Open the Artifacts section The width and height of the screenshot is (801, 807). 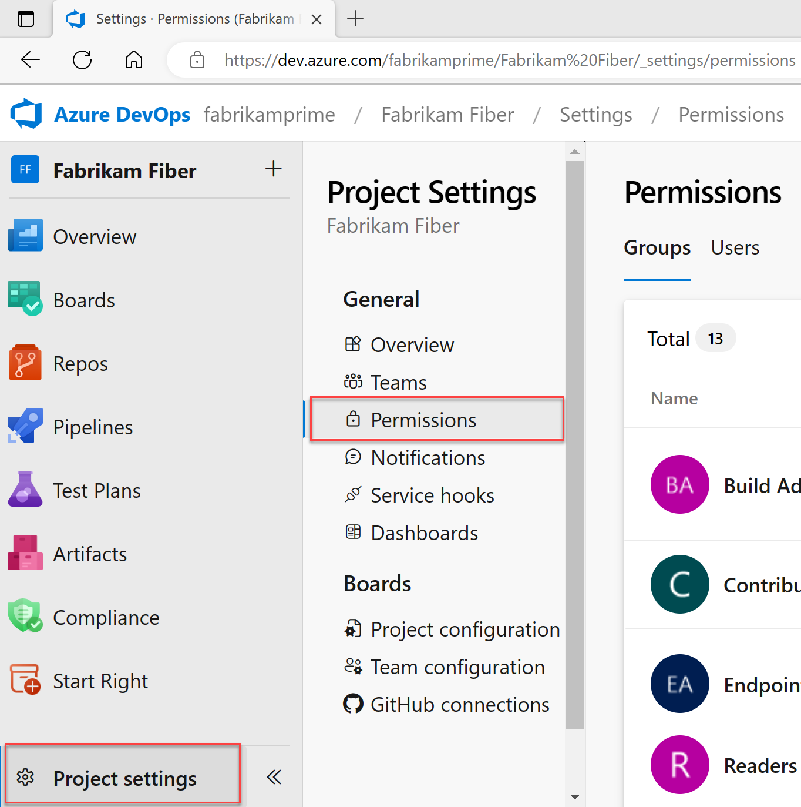click(25, 552)
